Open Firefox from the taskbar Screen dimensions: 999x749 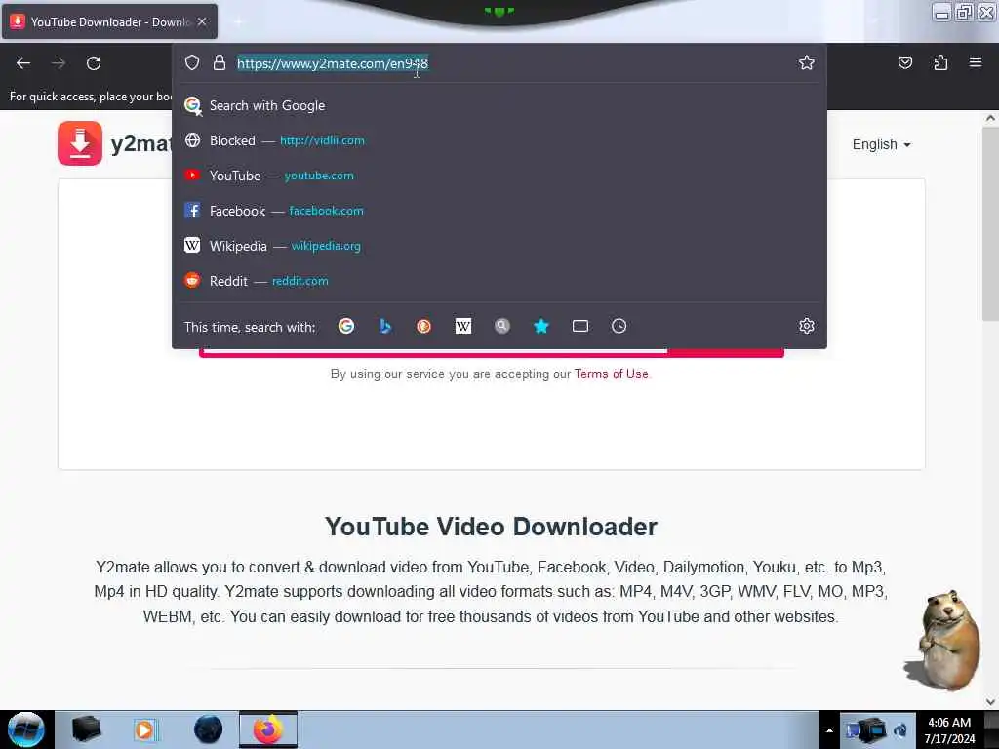pyautogui.click(x=268, y=729)
